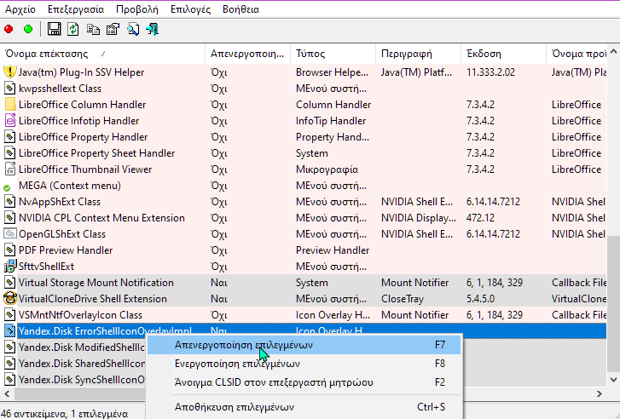Click InfoTip Handler type cell
This screenshot has width=620, height=419.
pyautogui.click(x=331, y=121)
